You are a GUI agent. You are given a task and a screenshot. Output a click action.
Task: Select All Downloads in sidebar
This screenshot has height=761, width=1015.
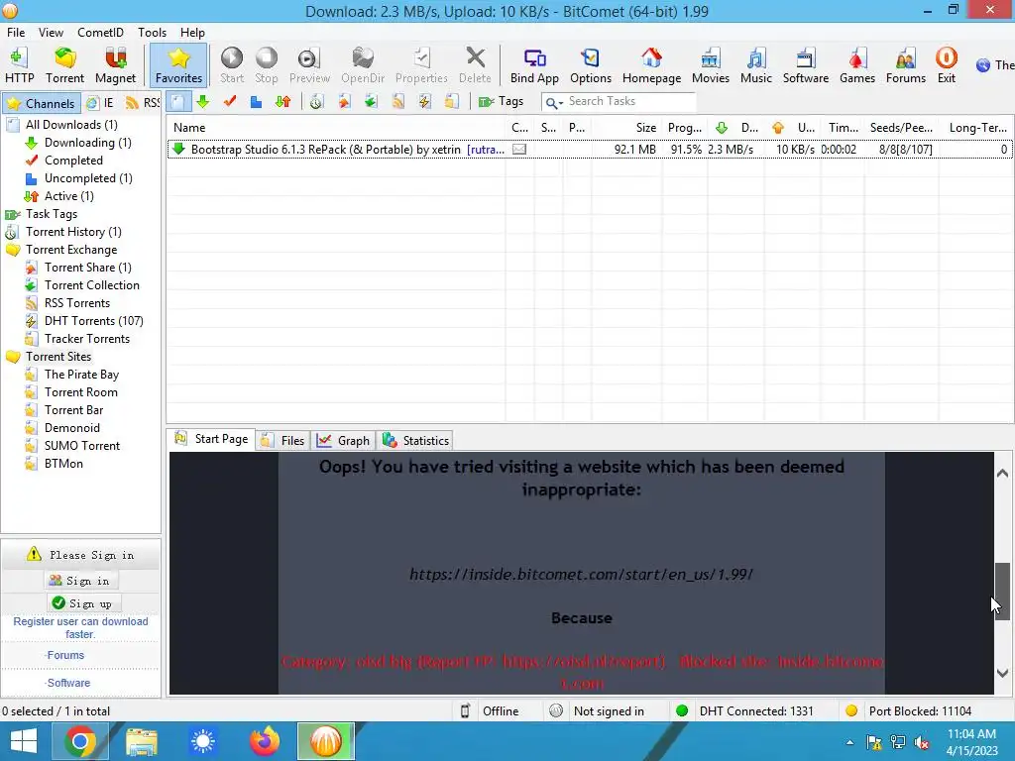pyautogui.click(x=71, y=125)
